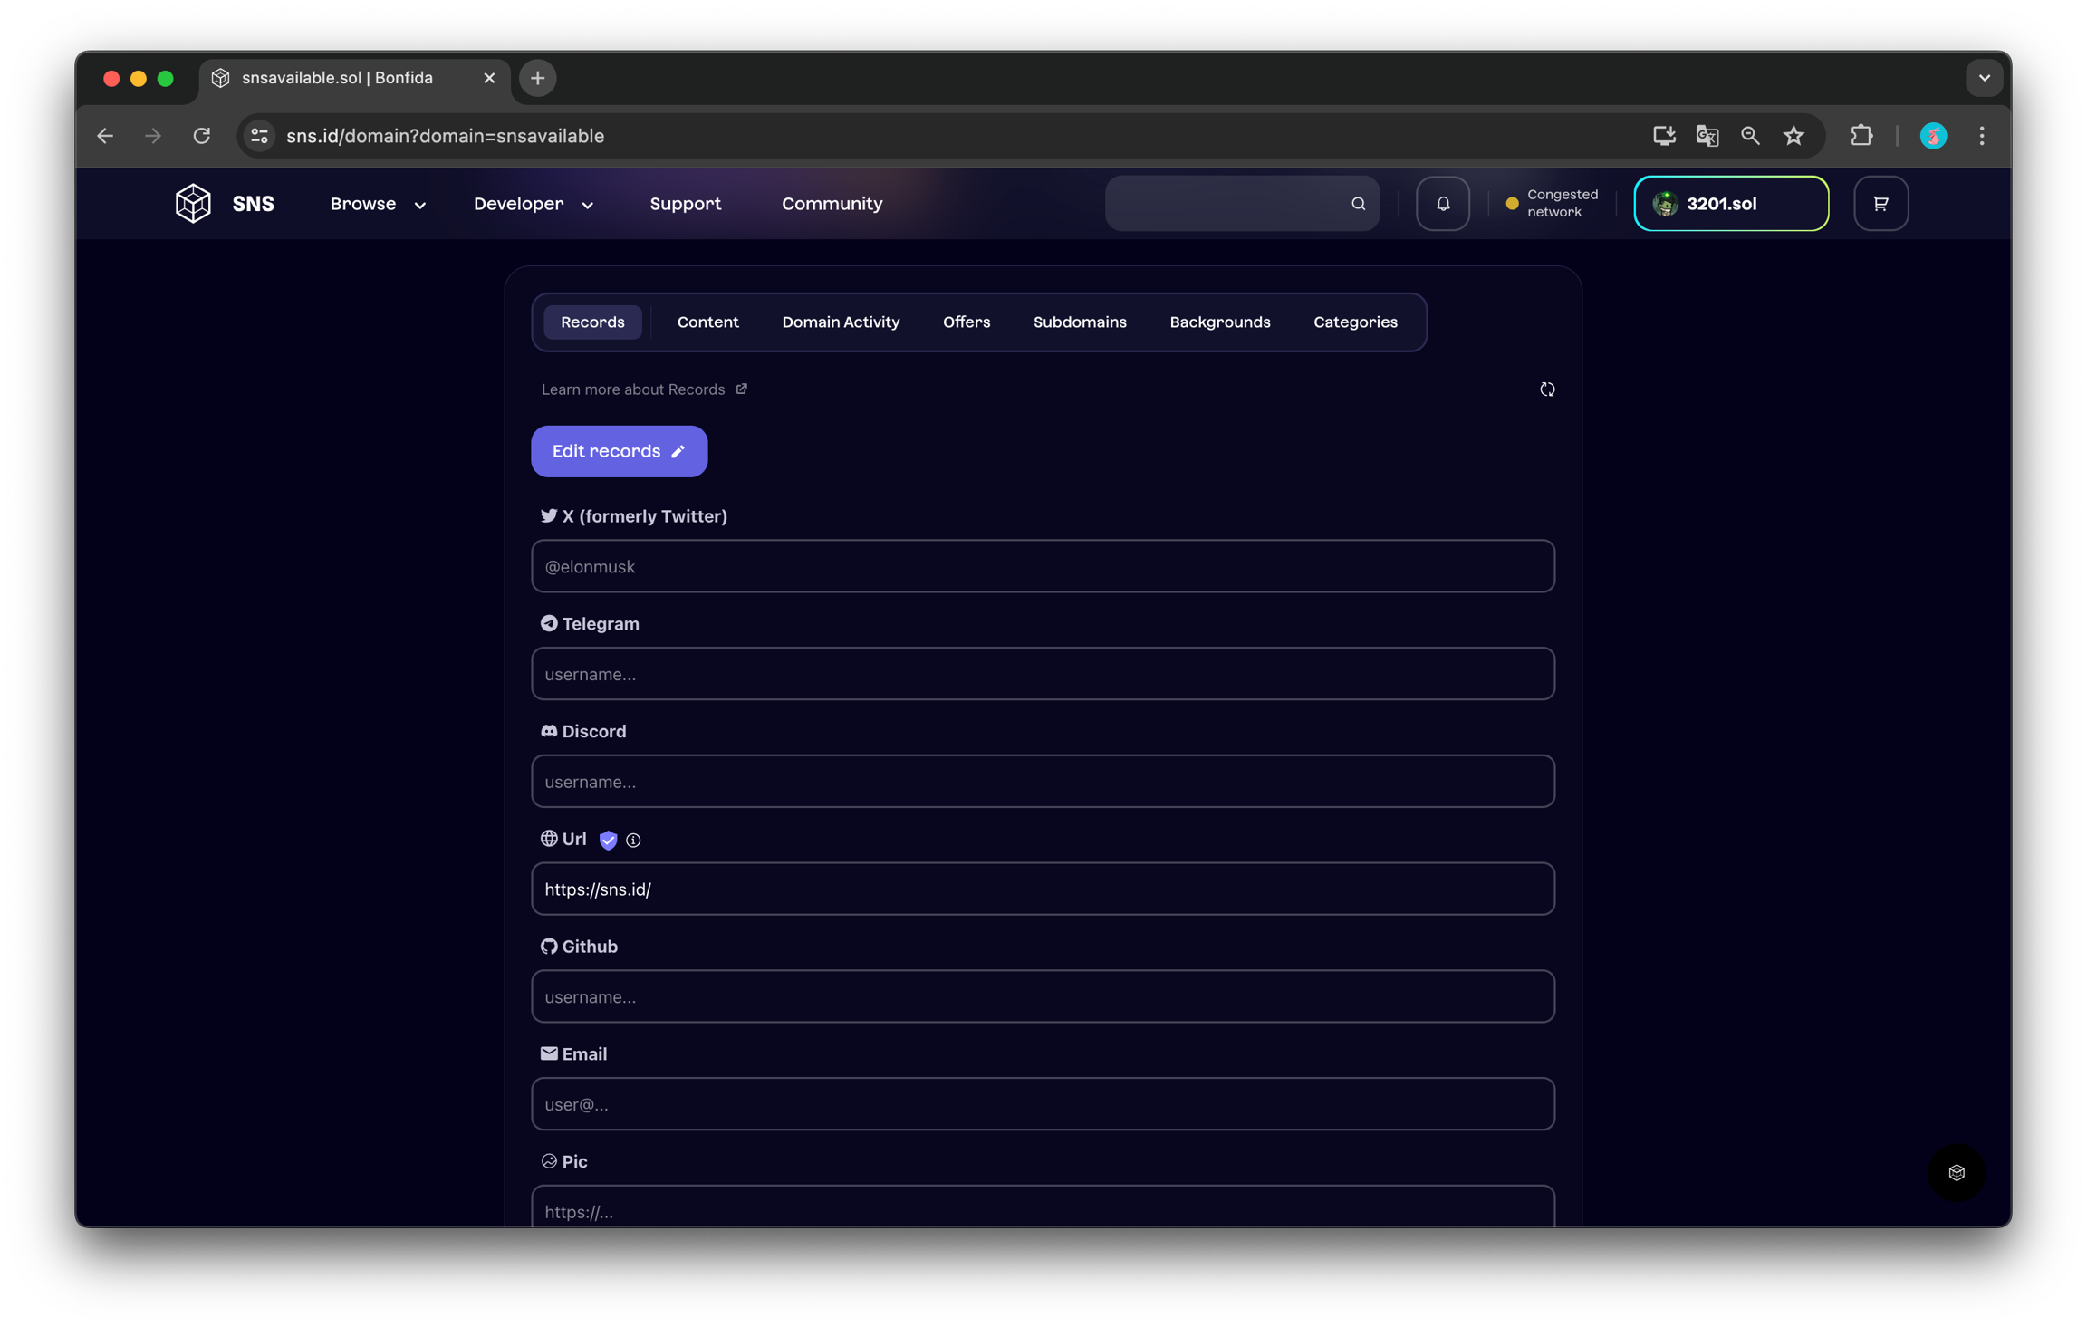2087x1327 pixels.
Task: Switch to the Domain Activity tab
Action: pyautogui.click(x=841, y=322)
